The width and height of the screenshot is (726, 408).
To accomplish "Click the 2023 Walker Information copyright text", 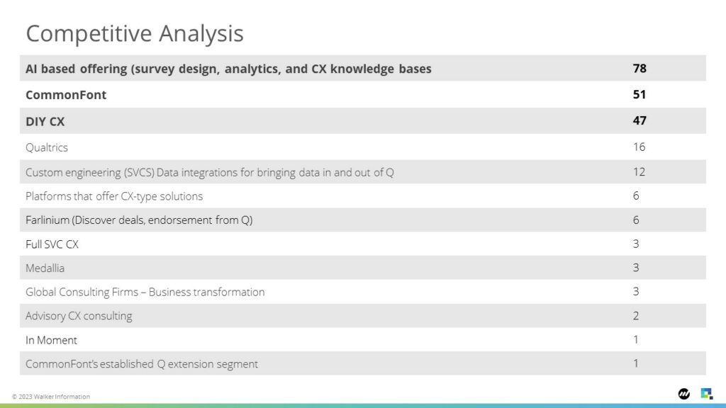I will (x=51, y=397).
